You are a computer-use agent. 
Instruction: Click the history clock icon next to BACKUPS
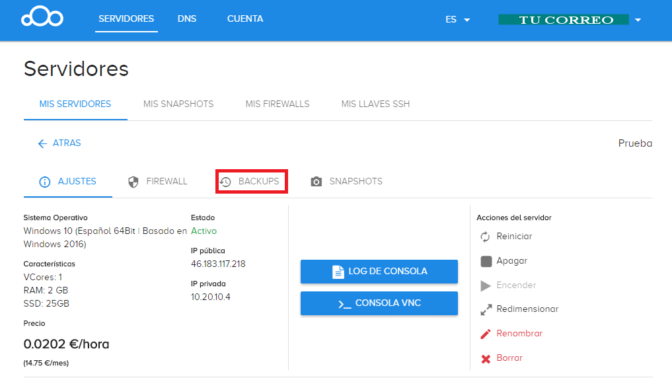coord(225,182)
